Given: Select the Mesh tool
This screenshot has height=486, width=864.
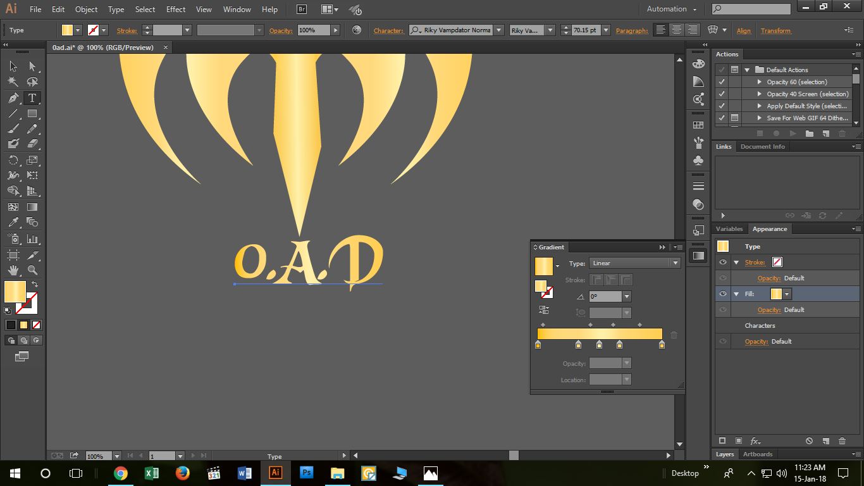Looking at the screenshot, I should click(x=13, y=207).
